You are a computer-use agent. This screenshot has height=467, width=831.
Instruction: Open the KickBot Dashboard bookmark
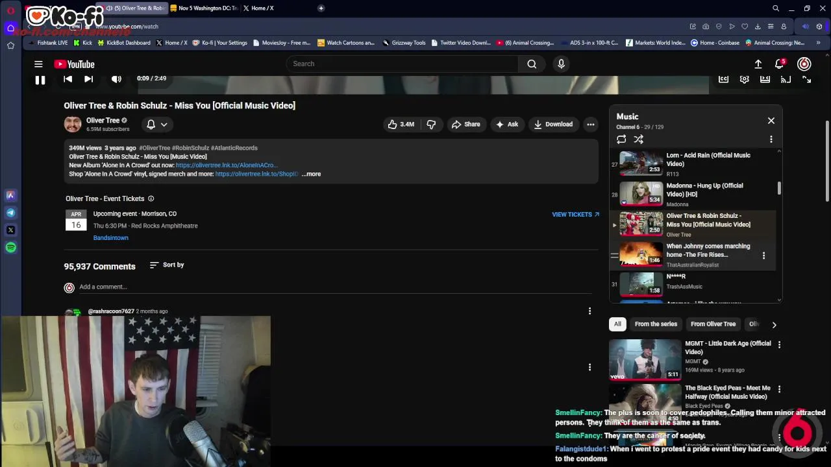[123, 43]
